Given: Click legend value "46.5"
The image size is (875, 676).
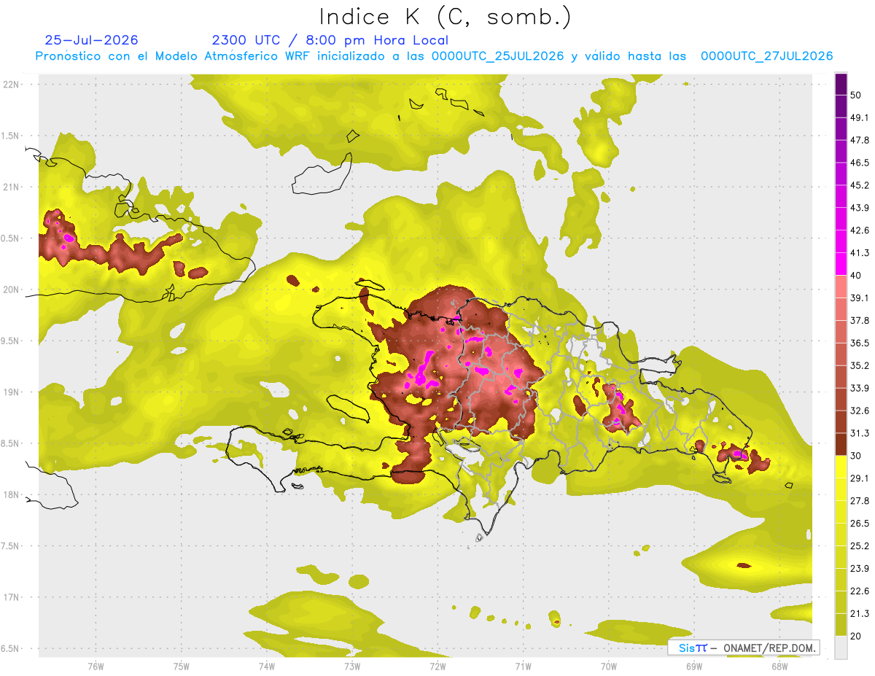Looking at the screenshot, I should (x=860, y=163).
